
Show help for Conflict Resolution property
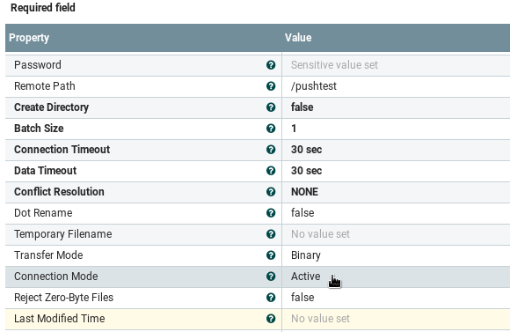pyautogui.click(x=271, y=192)
